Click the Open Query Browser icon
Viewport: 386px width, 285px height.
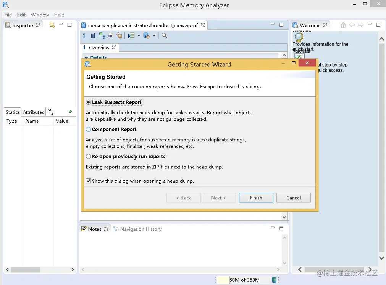click(147, 36)
